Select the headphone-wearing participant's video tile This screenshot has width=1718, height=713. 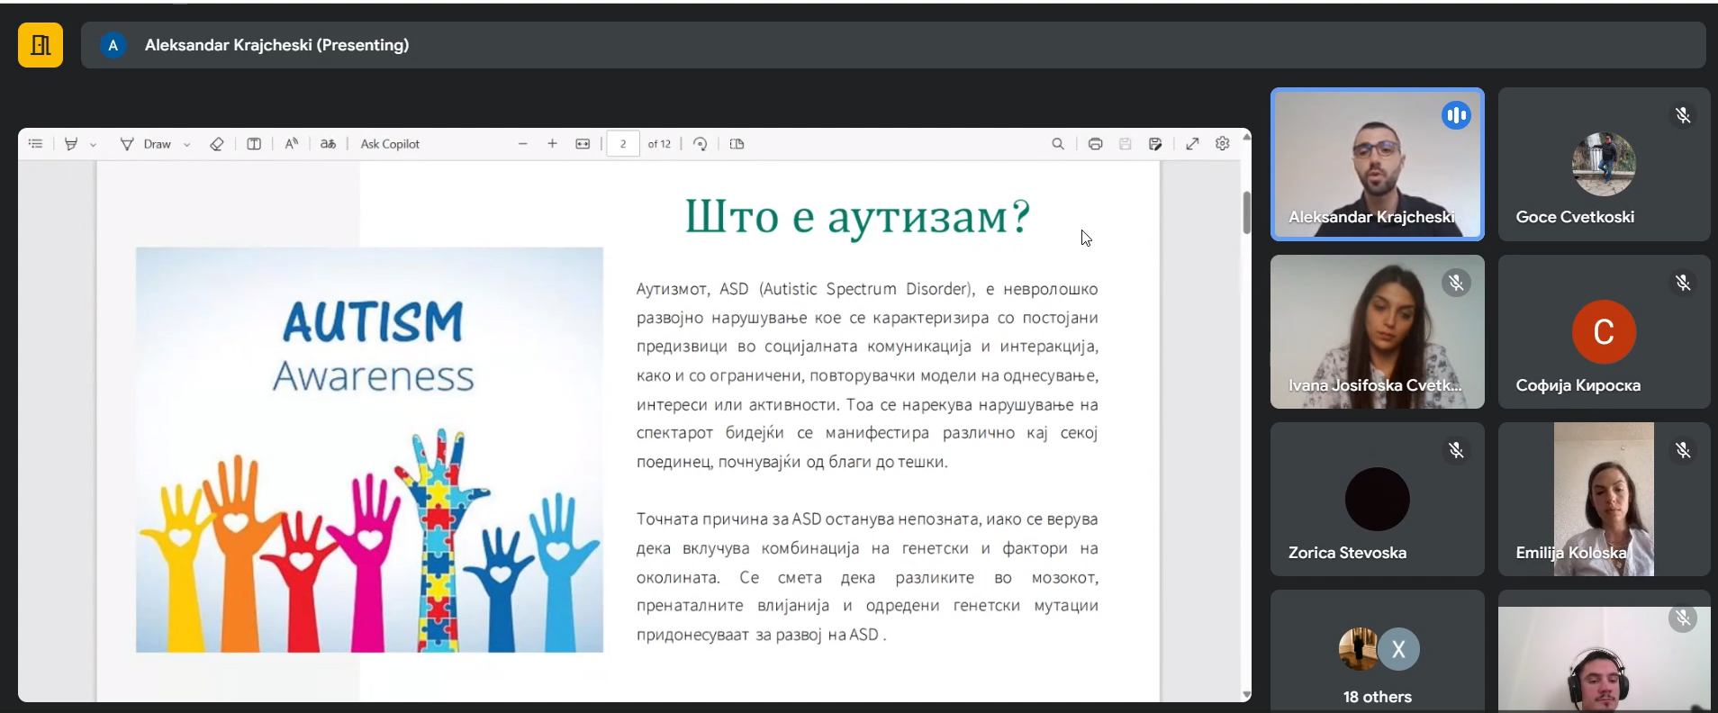[1604, 651]
